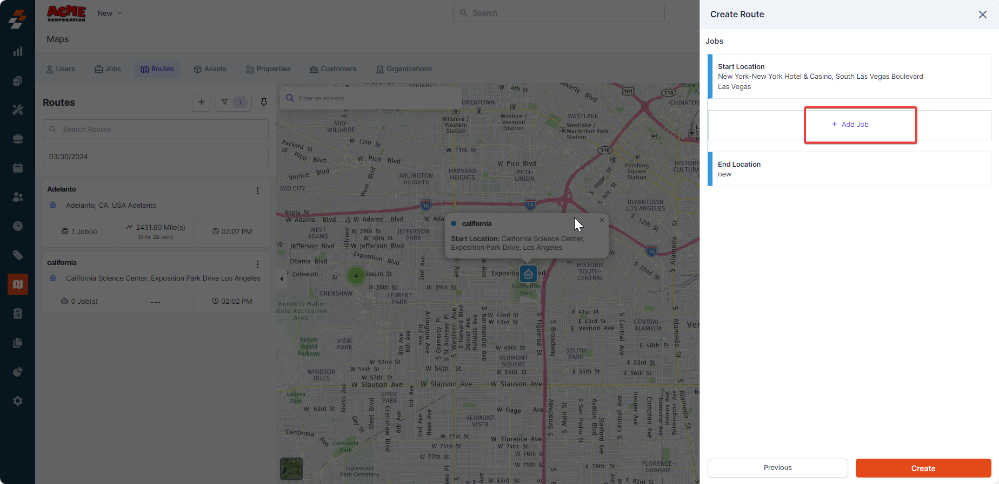The image size is (999, 484).
Task: Click the Adelanto route title
Action: [62, 189]
